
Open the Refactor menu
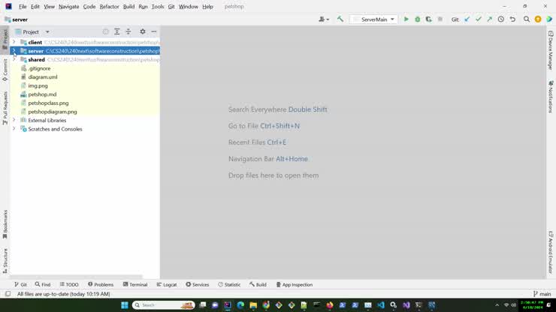pos(109,7)
